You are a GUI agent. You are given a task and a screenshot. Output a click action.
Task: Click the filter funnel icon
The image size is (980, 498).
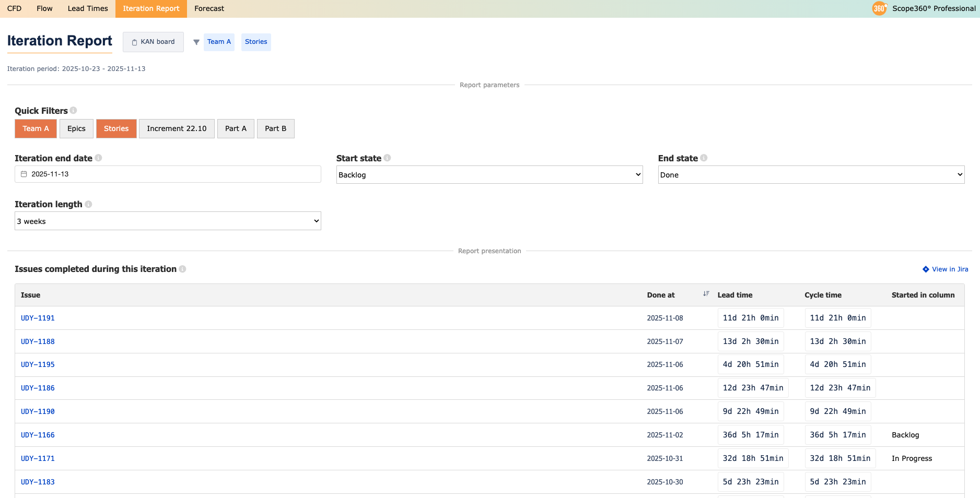click(196, 42)
